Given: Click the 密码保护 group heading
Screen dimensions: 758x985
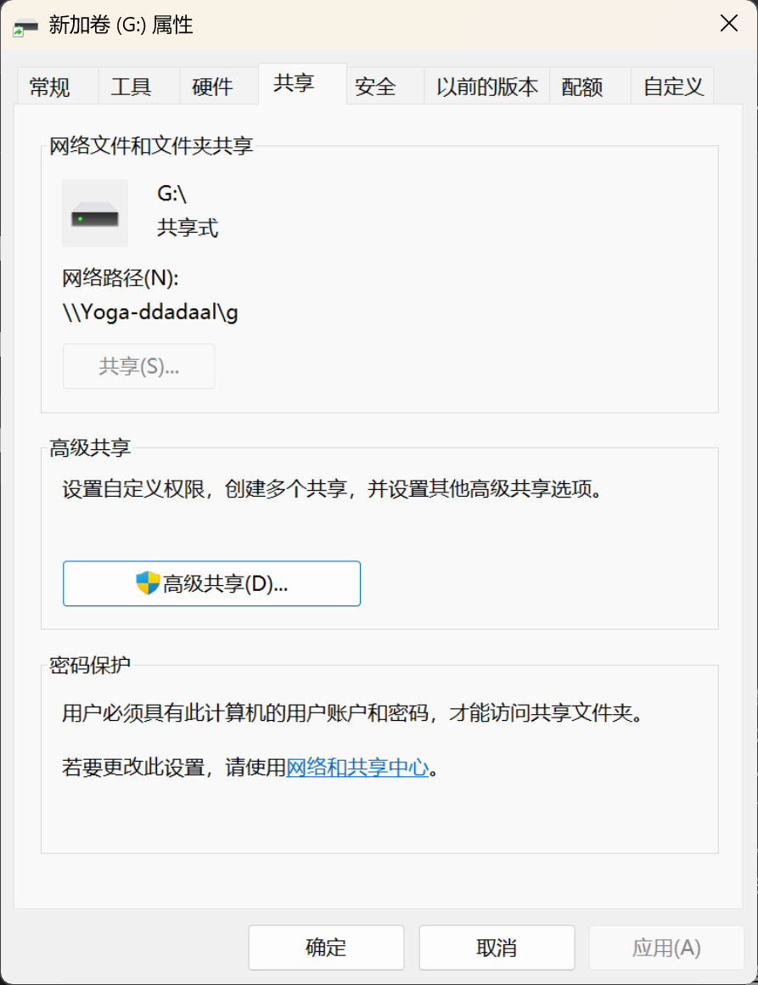Looking at the screenshot, I should pos(90,665).
